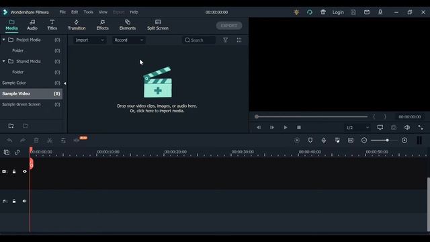Open the Audio tab
This screenshot has width=430, height=242.
tap(32, 25)
